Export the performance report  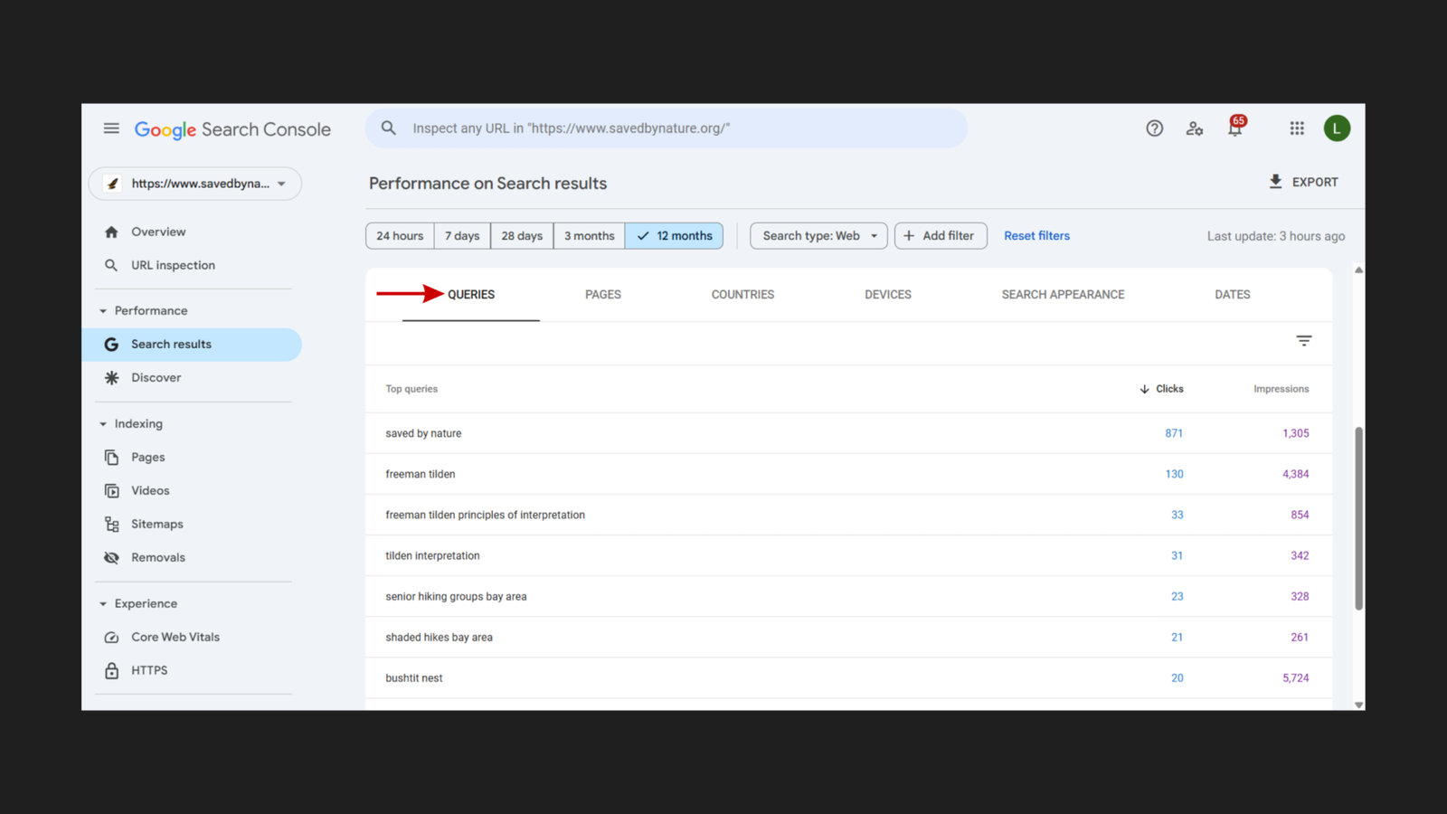1303,182
